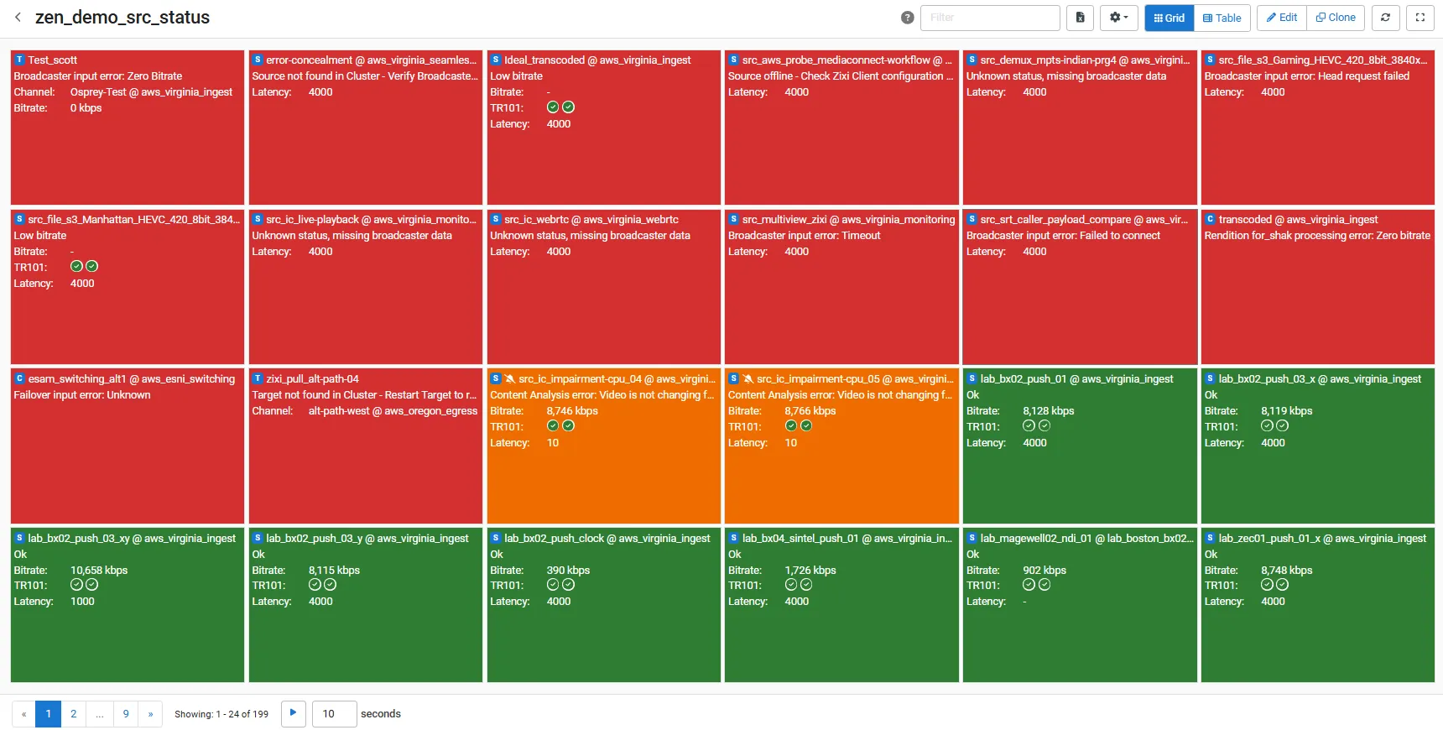
Task: Click the S badge on lab_magewell02_ndi_01 card
Action: pyautogui.click(x=972, y=538)
